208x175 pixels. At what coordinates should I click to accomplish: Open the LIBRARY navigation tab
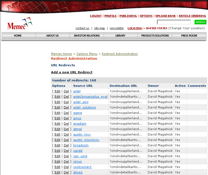point(120,36)
